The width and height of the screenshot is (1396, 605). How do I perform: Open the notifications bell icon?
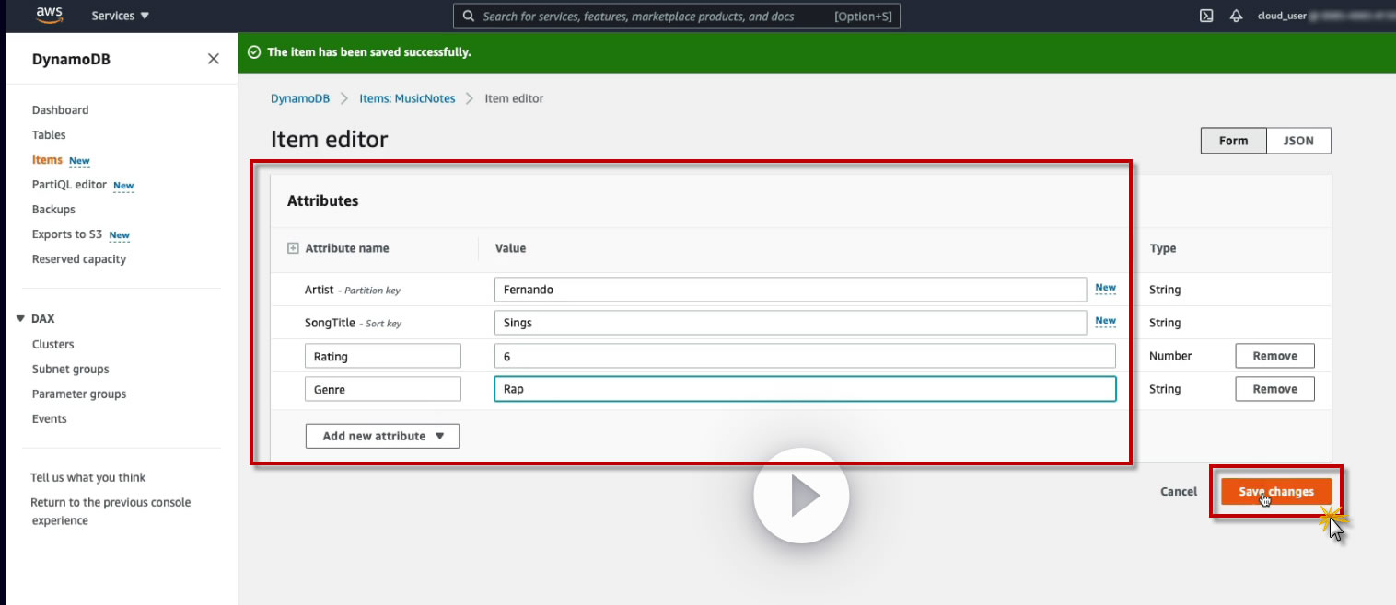[x=1237, y=16]
